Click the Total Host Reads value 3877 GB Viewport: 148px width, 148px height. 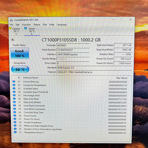[x=123, y=45]
